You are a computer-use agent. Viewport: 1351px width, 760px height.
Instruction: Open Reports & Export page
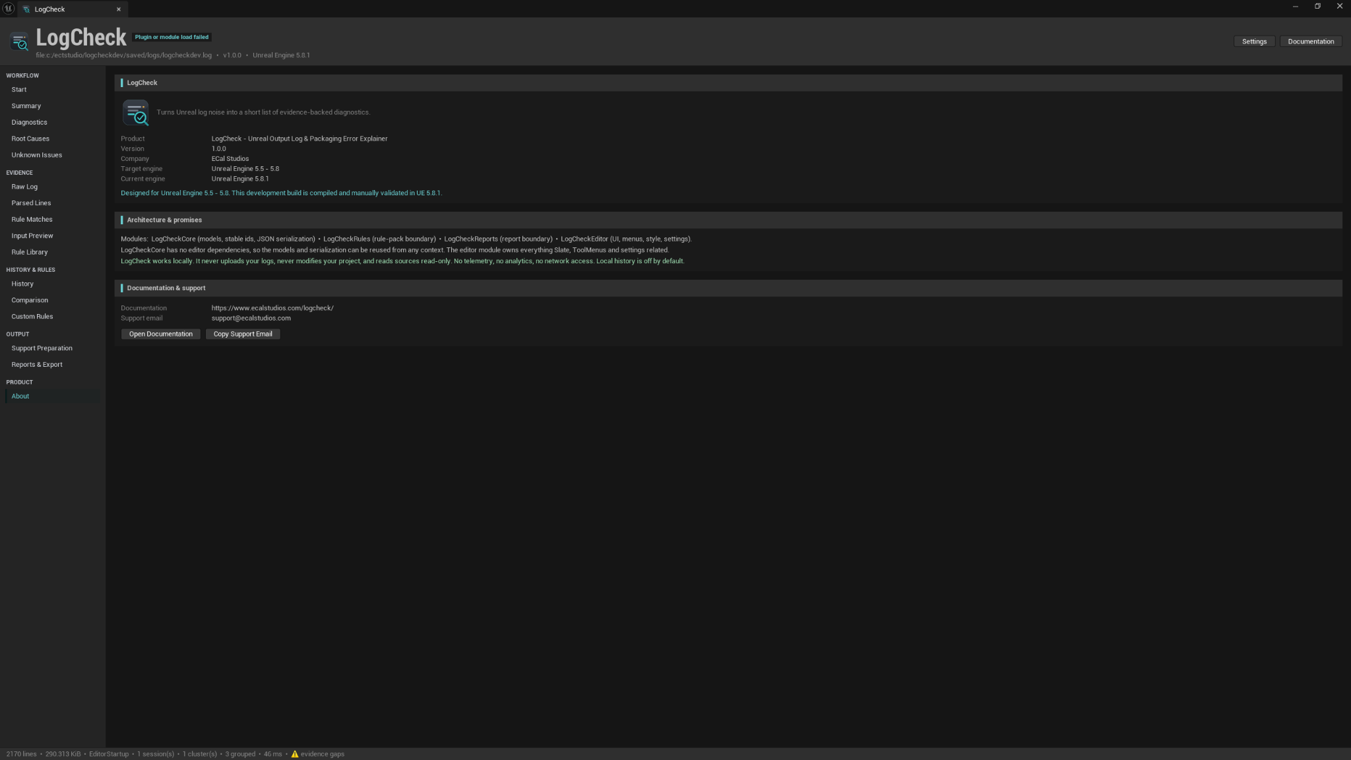pos(53,365)
